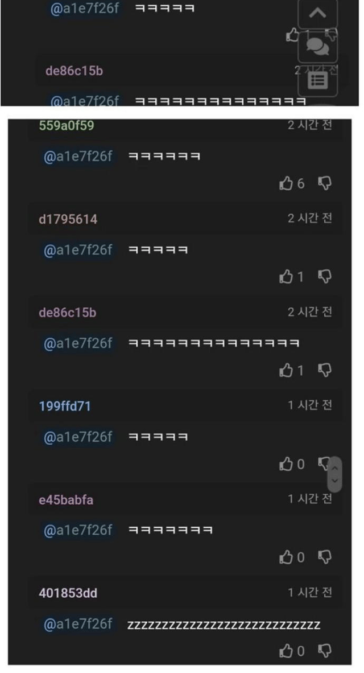Like the comment by d1795614
Screen dimensions: 364x673
pyautogui.click(x=286, y=277)
